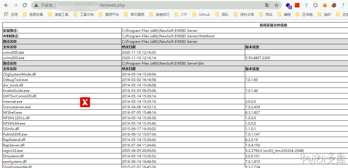Click GWTSvrCommDll.dll file name
This screenshot has height=168, width=348.
[x=20, y=96]
